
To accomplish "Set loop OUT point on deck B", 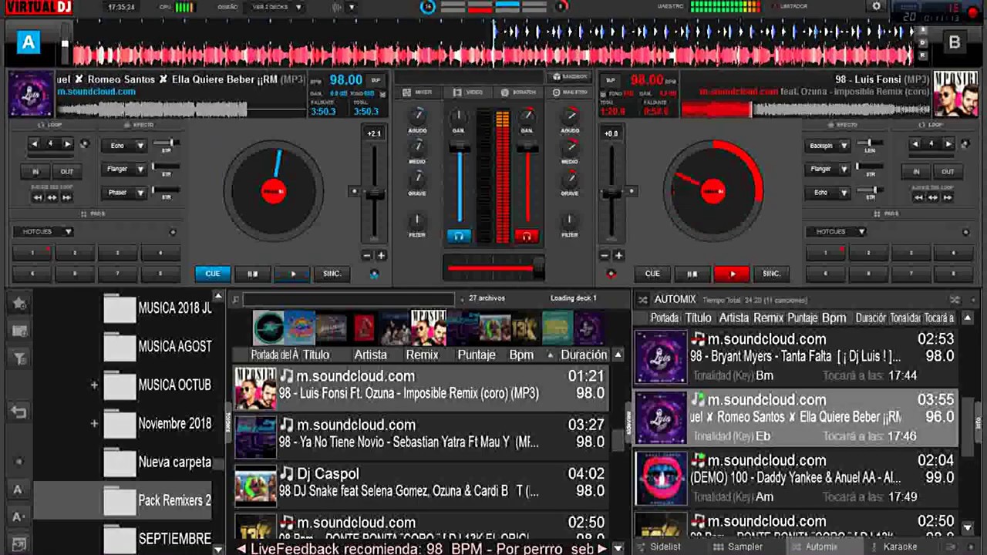I will [x=948, y=172].
